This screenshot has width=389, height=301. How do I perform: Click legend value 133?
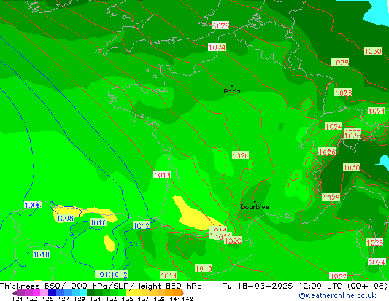(112, 299)
